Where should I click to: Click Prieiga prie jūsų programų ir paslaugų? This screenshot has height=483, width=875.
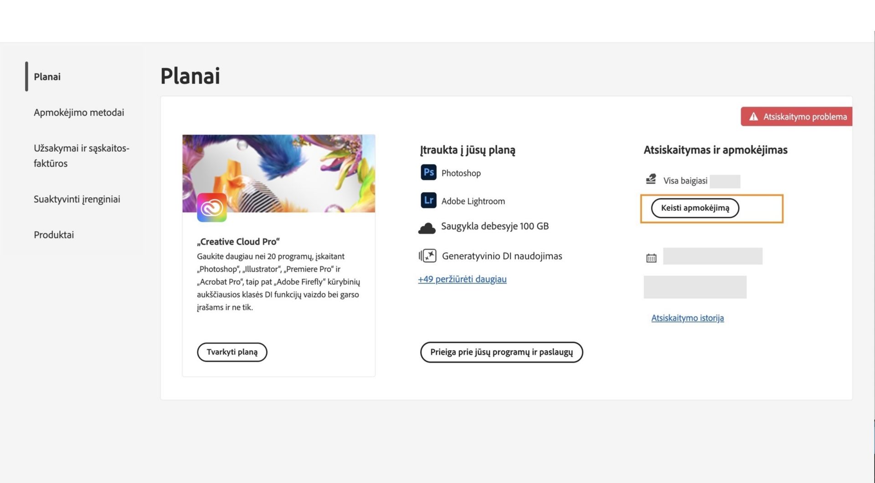pyautogui.click(x=501, y=352)
